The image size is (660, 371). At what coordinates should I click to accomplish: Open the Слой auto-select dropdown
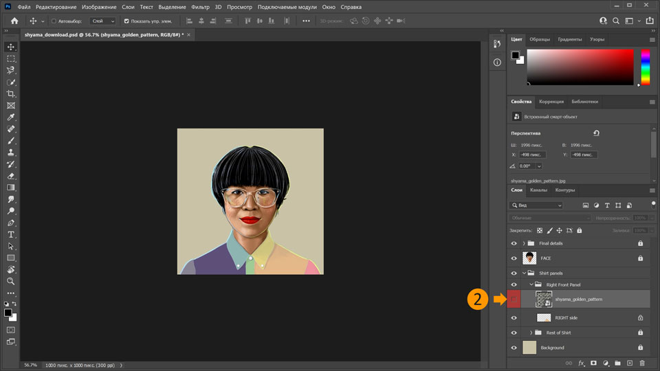pyautogui.click(x=103, y=21)
